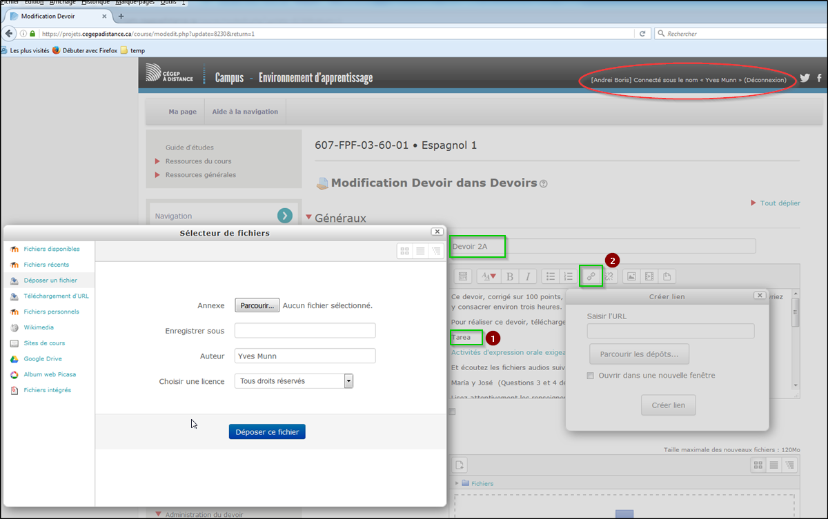Collapse the 'Généraux' section
This screenshot has height=519, width=828.
pos(309,218)
